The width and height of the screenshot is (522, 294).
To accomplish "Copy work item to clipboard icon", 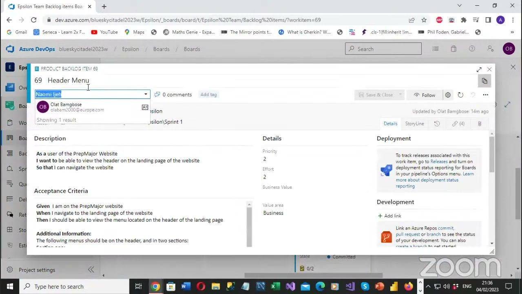I will coord(484,81).
